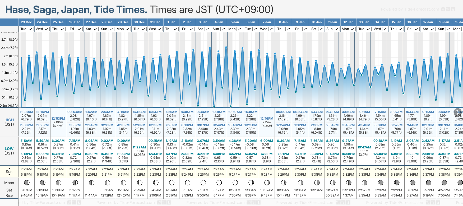The width and height of the screenshot is (463, 206).
Task: Click the Sun sunrise/sunset row label
Action: pos(9,172)
